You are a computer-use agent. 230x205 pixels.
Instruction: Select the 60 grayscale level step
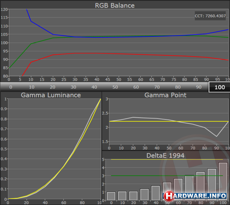pyautogui.click(x=136, y=87)
